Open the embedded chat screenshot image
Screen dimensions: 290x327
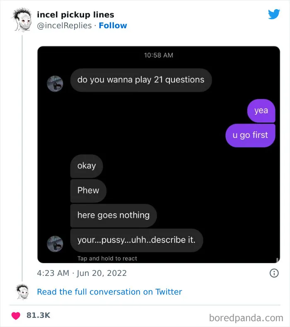(x=159, y=155)
